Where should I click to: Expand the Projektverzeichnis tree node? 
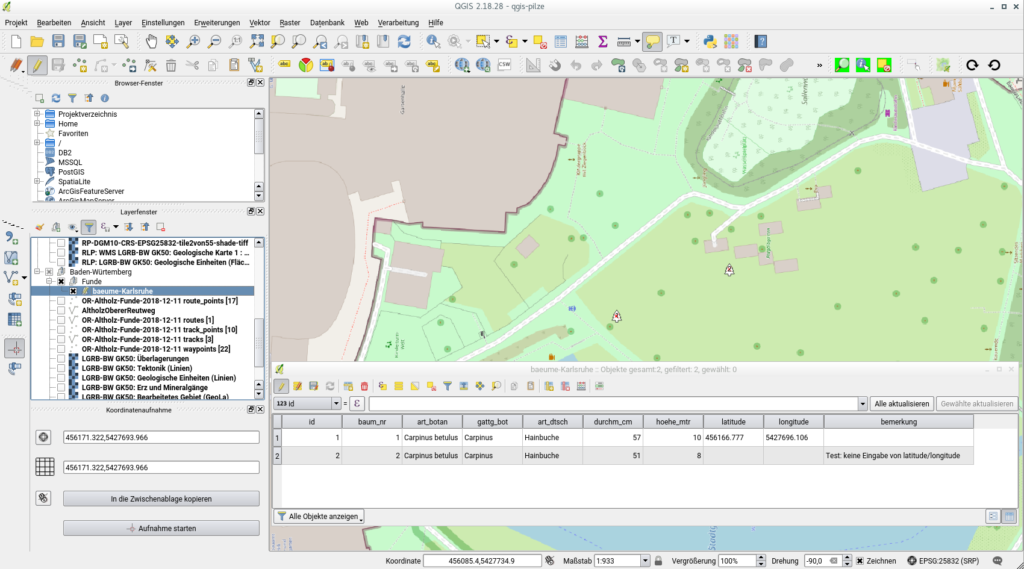tap(37, 114)
